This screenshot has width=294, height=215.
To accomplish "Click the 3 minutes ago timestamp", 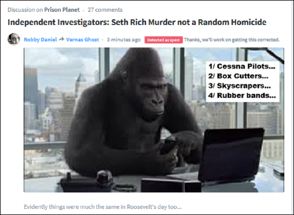I will click(124, 40).
